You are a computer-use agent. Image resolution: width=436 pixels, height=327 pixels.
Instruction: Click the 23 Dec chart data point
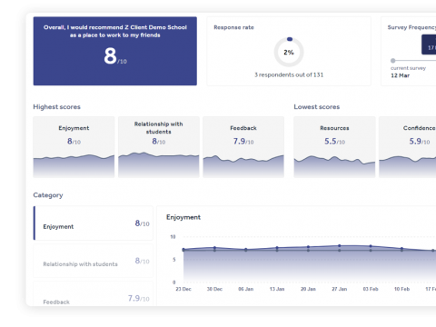pos(183,250)
